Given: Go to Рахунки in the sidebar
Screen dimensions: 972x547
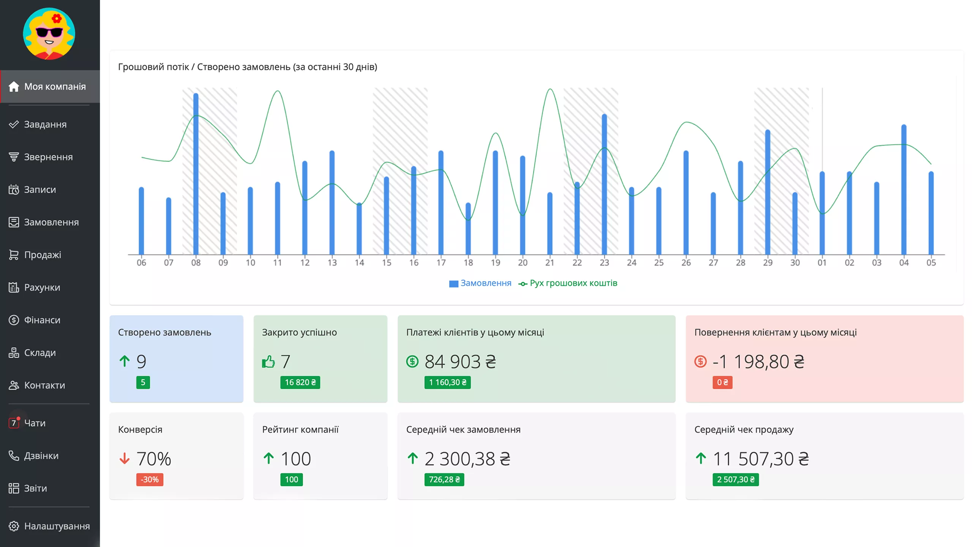Looking at the screenshot, I should click(42, 288).
